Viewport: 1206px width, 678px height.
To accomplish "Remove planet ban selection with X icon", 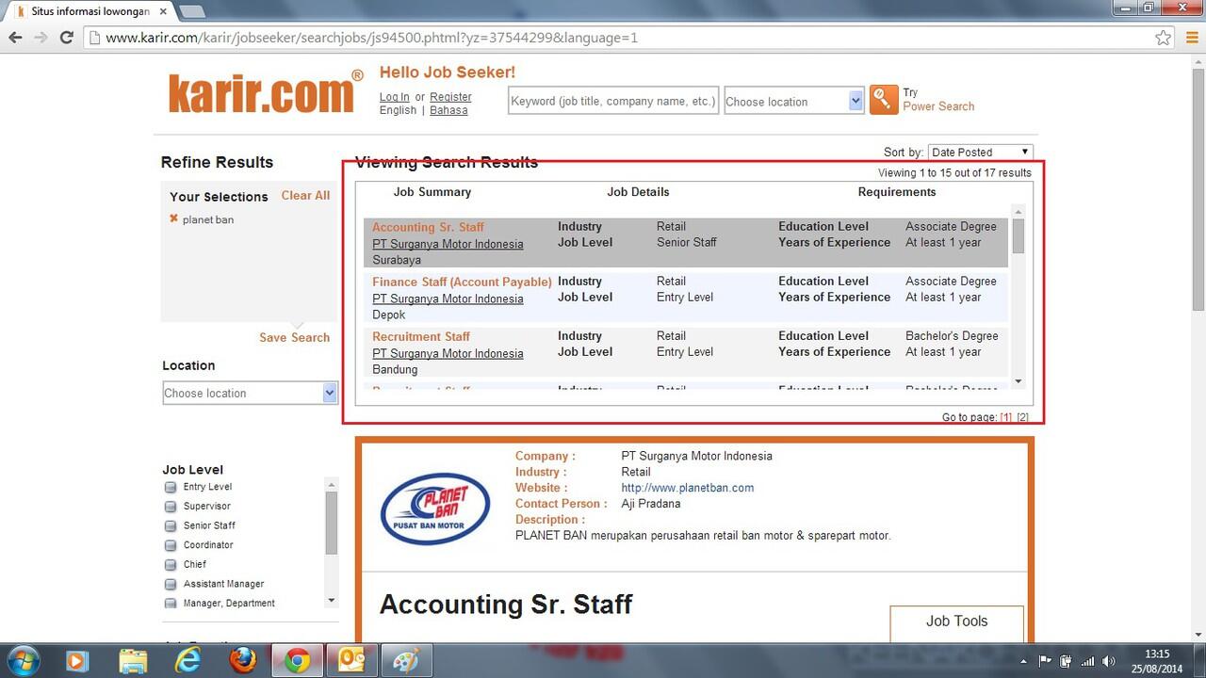I will (173, 218).
